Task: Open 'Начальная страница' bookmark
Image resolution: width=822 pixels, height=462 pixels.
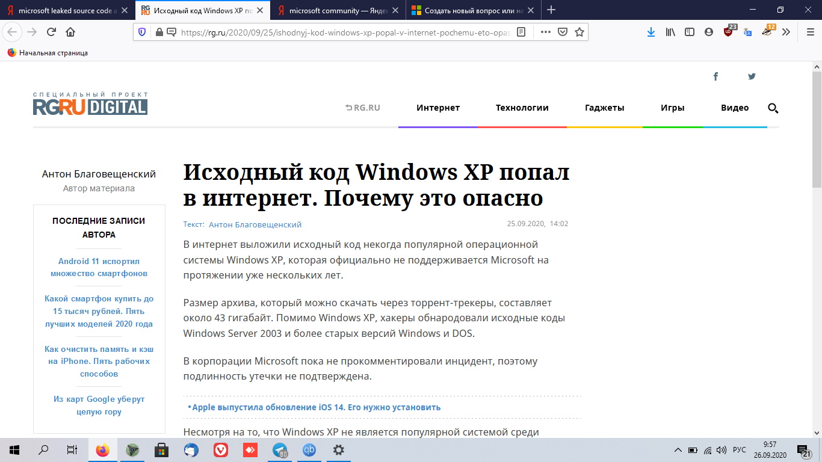Action: [48, 53]
